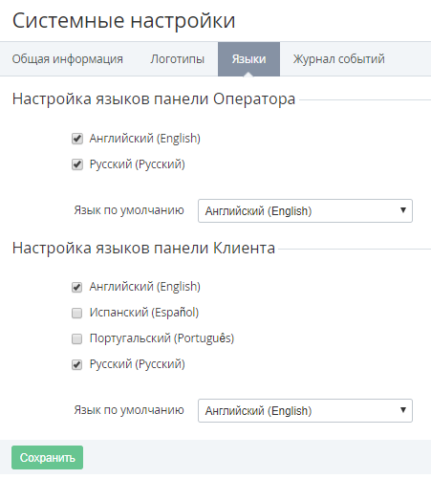Open Operator panel default language dropdown
The image size is (431, 479).
(305, 210)
